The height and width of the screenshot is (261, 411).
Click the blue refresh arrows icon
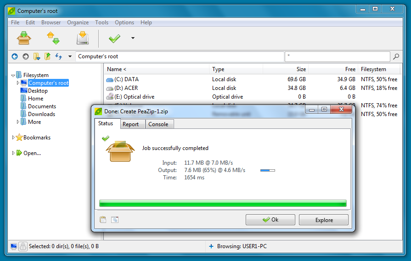coord(58,56)
